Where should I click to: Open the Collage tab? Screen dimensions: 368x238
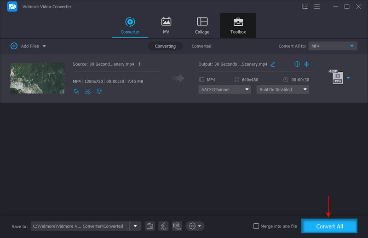coord(202,26)
